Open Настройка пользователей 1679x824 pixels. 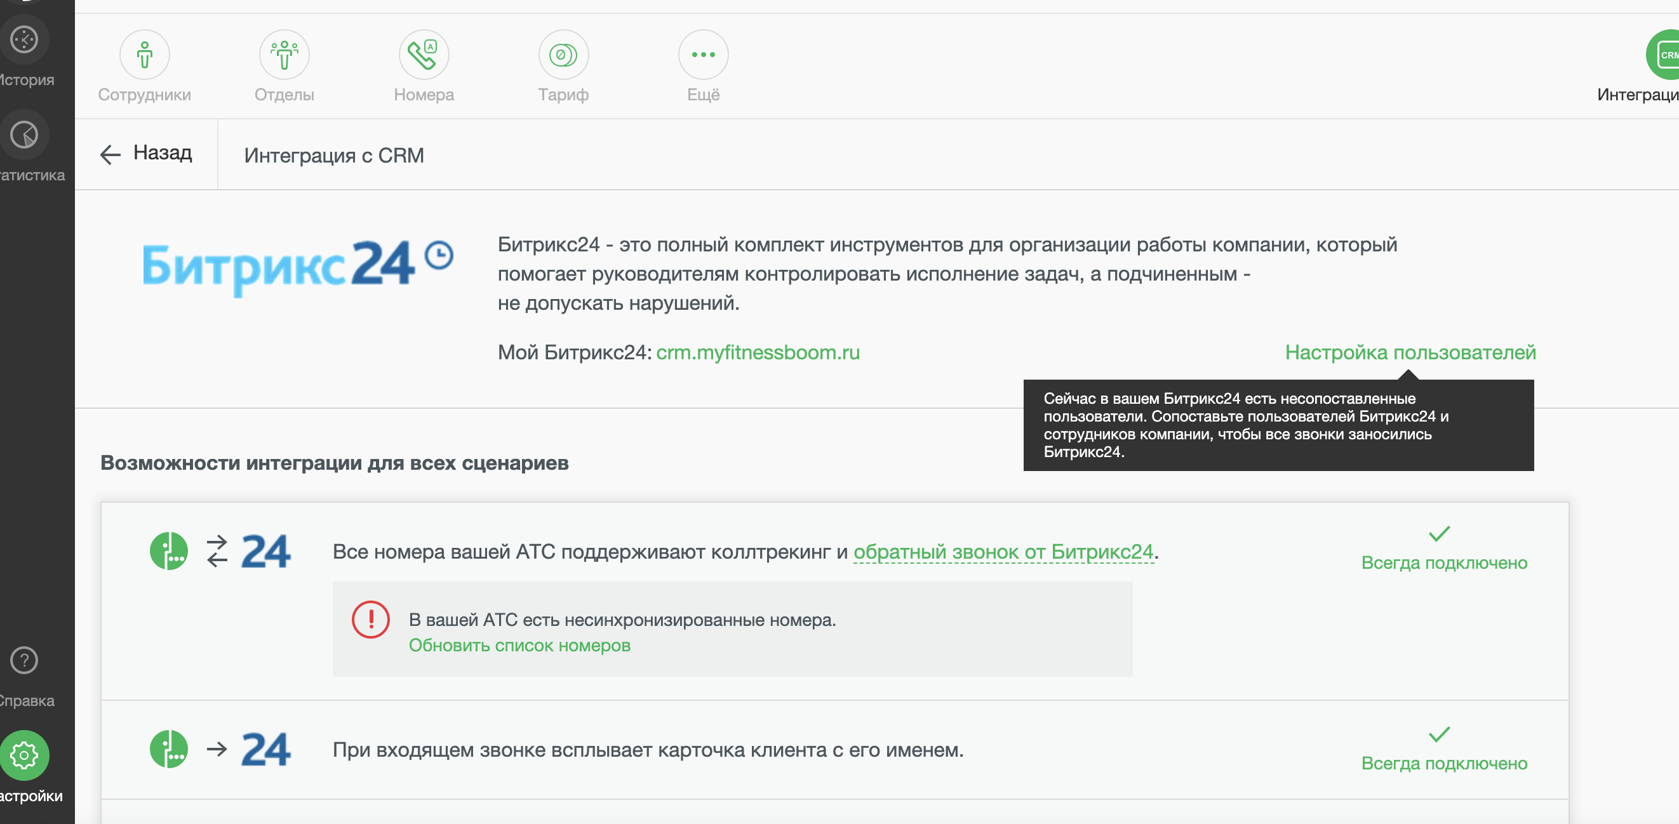1410,352
